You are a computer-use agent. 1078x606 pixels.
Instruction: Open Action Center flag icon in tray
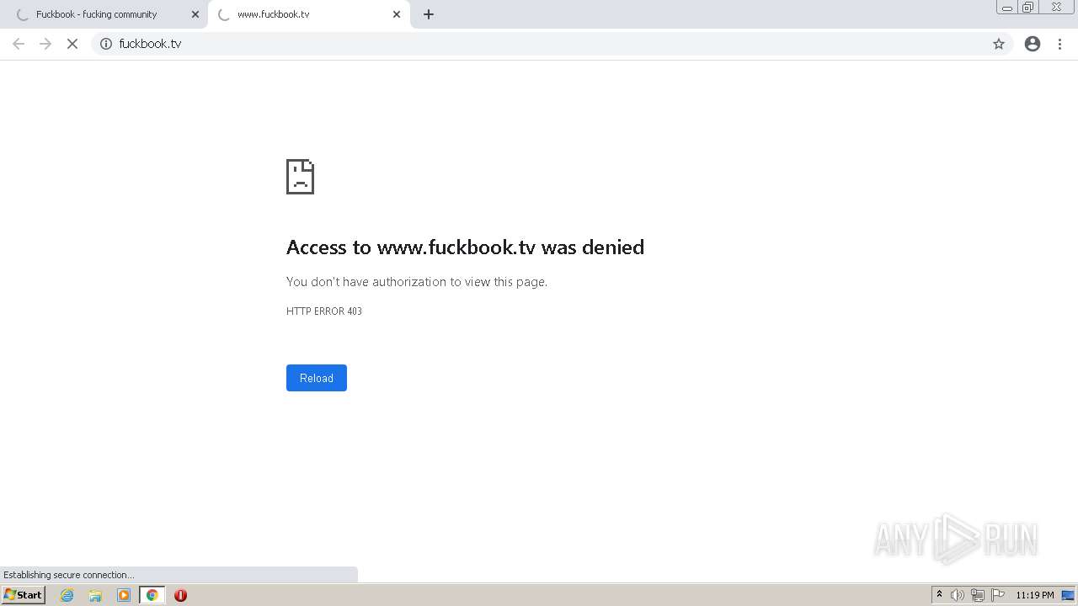click(998, 595)
